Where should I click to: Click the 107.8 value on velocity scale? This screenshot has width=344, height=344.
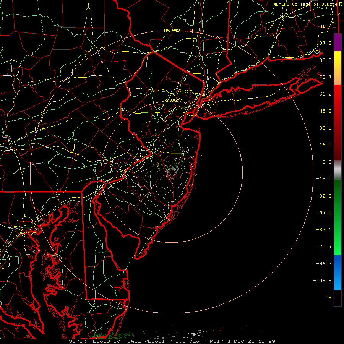tap(324, 43)
